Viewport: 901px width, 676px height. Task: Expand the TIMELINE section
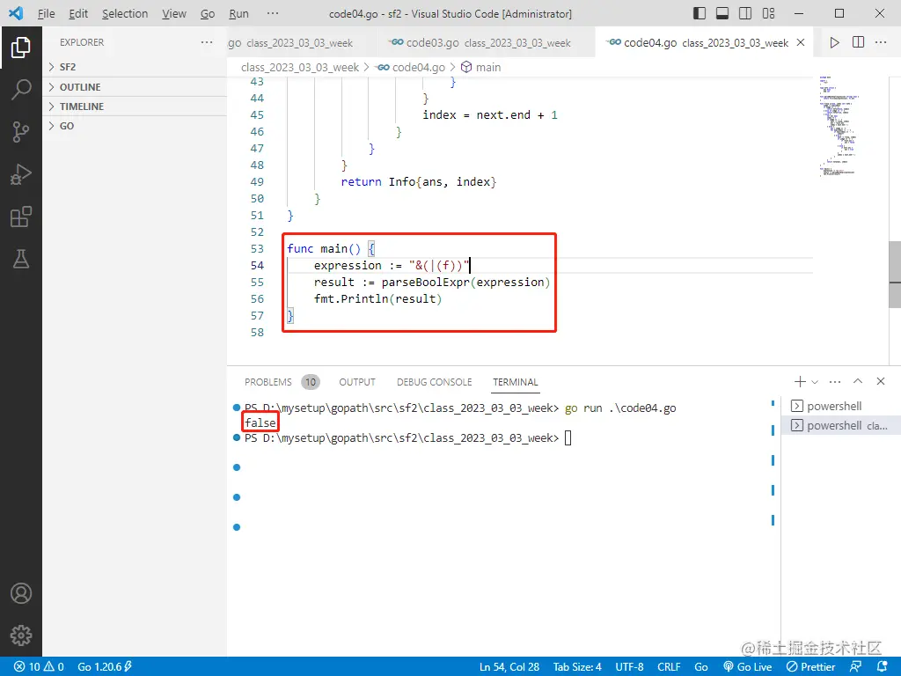[135, 107]
